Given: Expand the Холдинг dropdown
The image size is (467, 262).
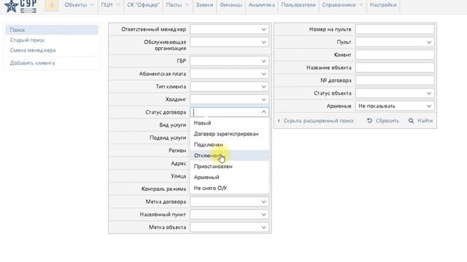Looking at the screenshot, I should [229, 100].
